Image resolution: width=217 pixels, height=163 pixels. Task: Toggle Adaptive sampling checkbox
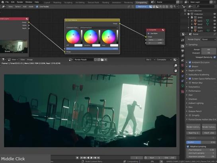(188, 147)
